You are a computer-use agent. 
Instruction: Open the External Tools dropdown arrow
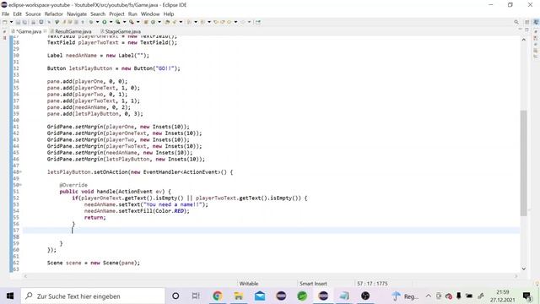click(x=138, y=22)
